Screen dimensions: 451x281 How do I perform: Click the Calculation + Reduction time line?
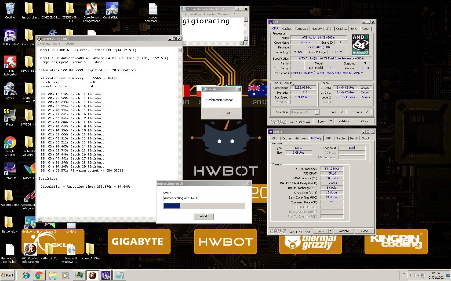click(85, 187)
